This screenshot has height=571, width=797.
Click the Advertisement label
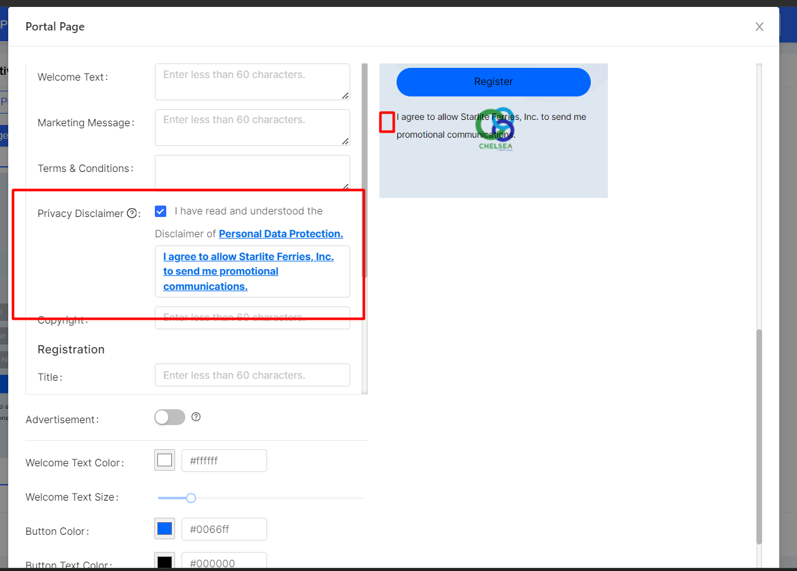pyautogui.click(x=62, y=419)
